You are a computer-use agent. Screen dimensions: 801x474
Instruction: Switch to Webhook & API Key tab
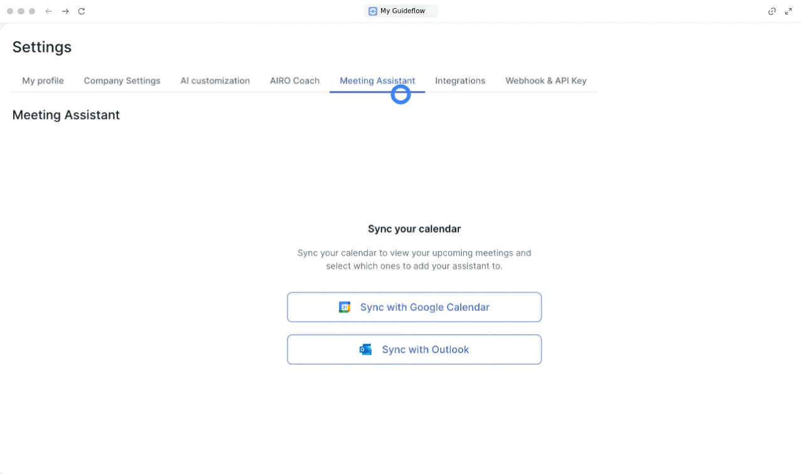(546, 81)
